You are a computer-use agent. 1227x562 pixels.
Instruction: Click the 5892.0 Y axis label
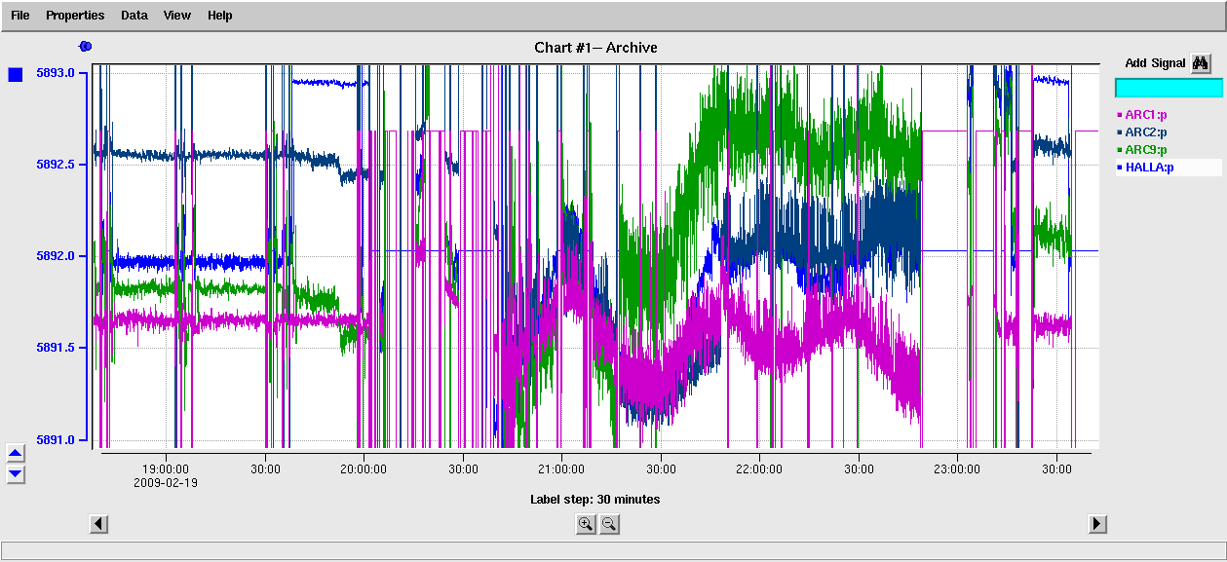point(56,256)
